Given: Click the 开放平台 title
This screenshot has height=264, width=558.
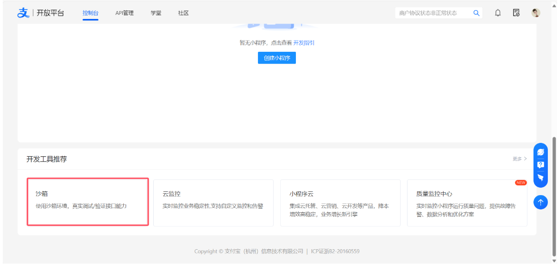Looking at the screenshot, I should [x=50, y=13].
